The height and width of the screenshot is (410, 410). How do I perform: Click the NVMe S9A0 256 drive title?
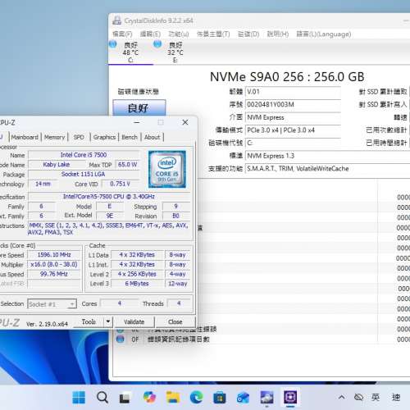287,77
